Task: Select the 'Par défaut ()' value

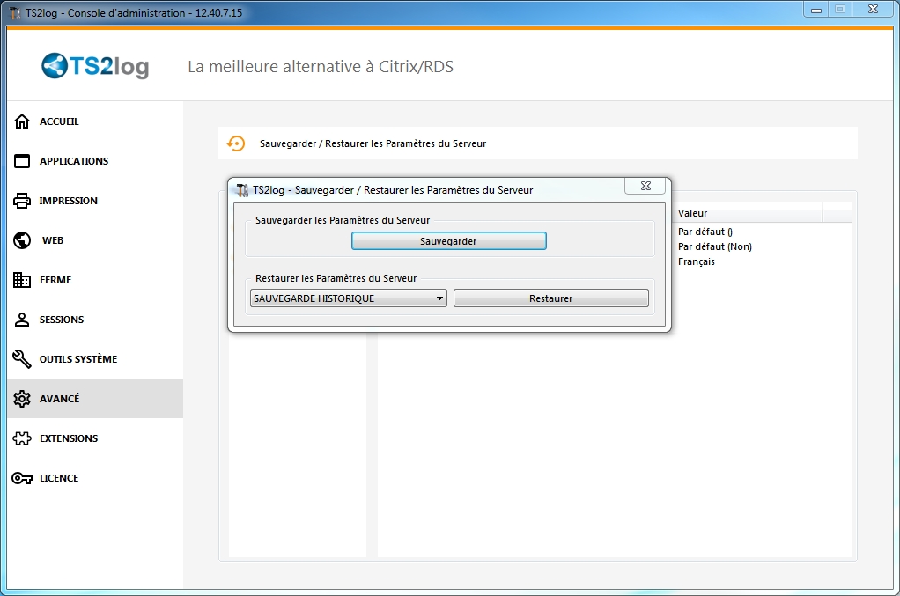Action: [705, 232]
